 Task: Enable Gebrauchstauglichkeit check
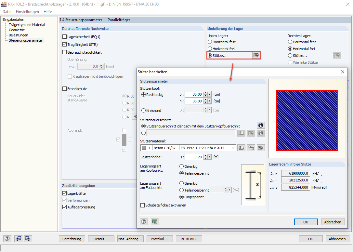coord(64,52)
